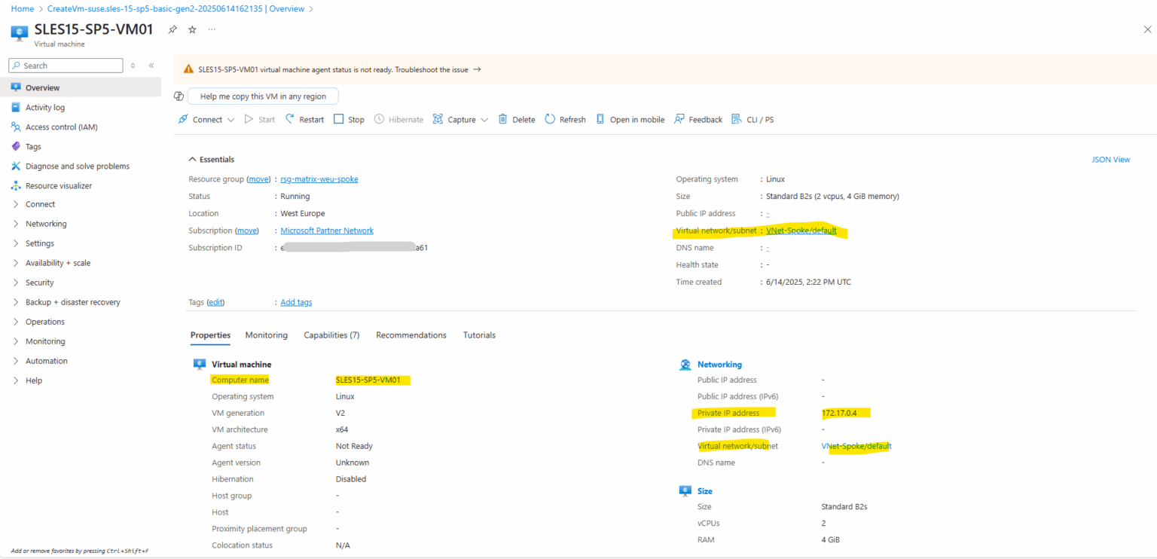Open CLI / PS from the toolbar
The width and height of the screenshot is (1157, 559).
(x=753, y=119)
